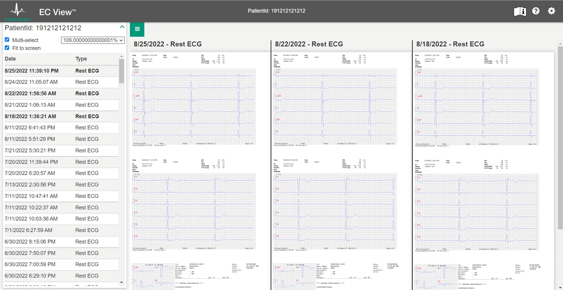The width and height of the screenshot is (563, 290).
Task: Choose the 7/21/2022 5:30:21 PM Rest ECG
Action: pos(30,150)
